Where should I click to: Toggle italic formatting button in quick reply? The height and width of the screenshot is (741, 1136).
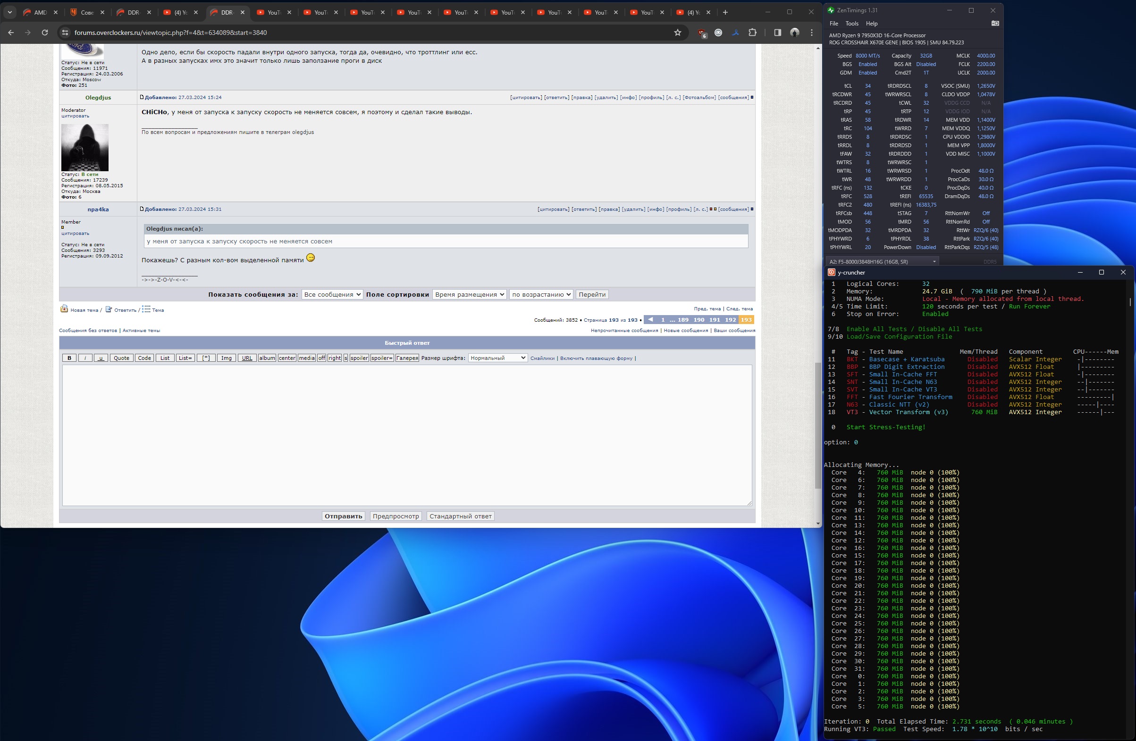85,358
